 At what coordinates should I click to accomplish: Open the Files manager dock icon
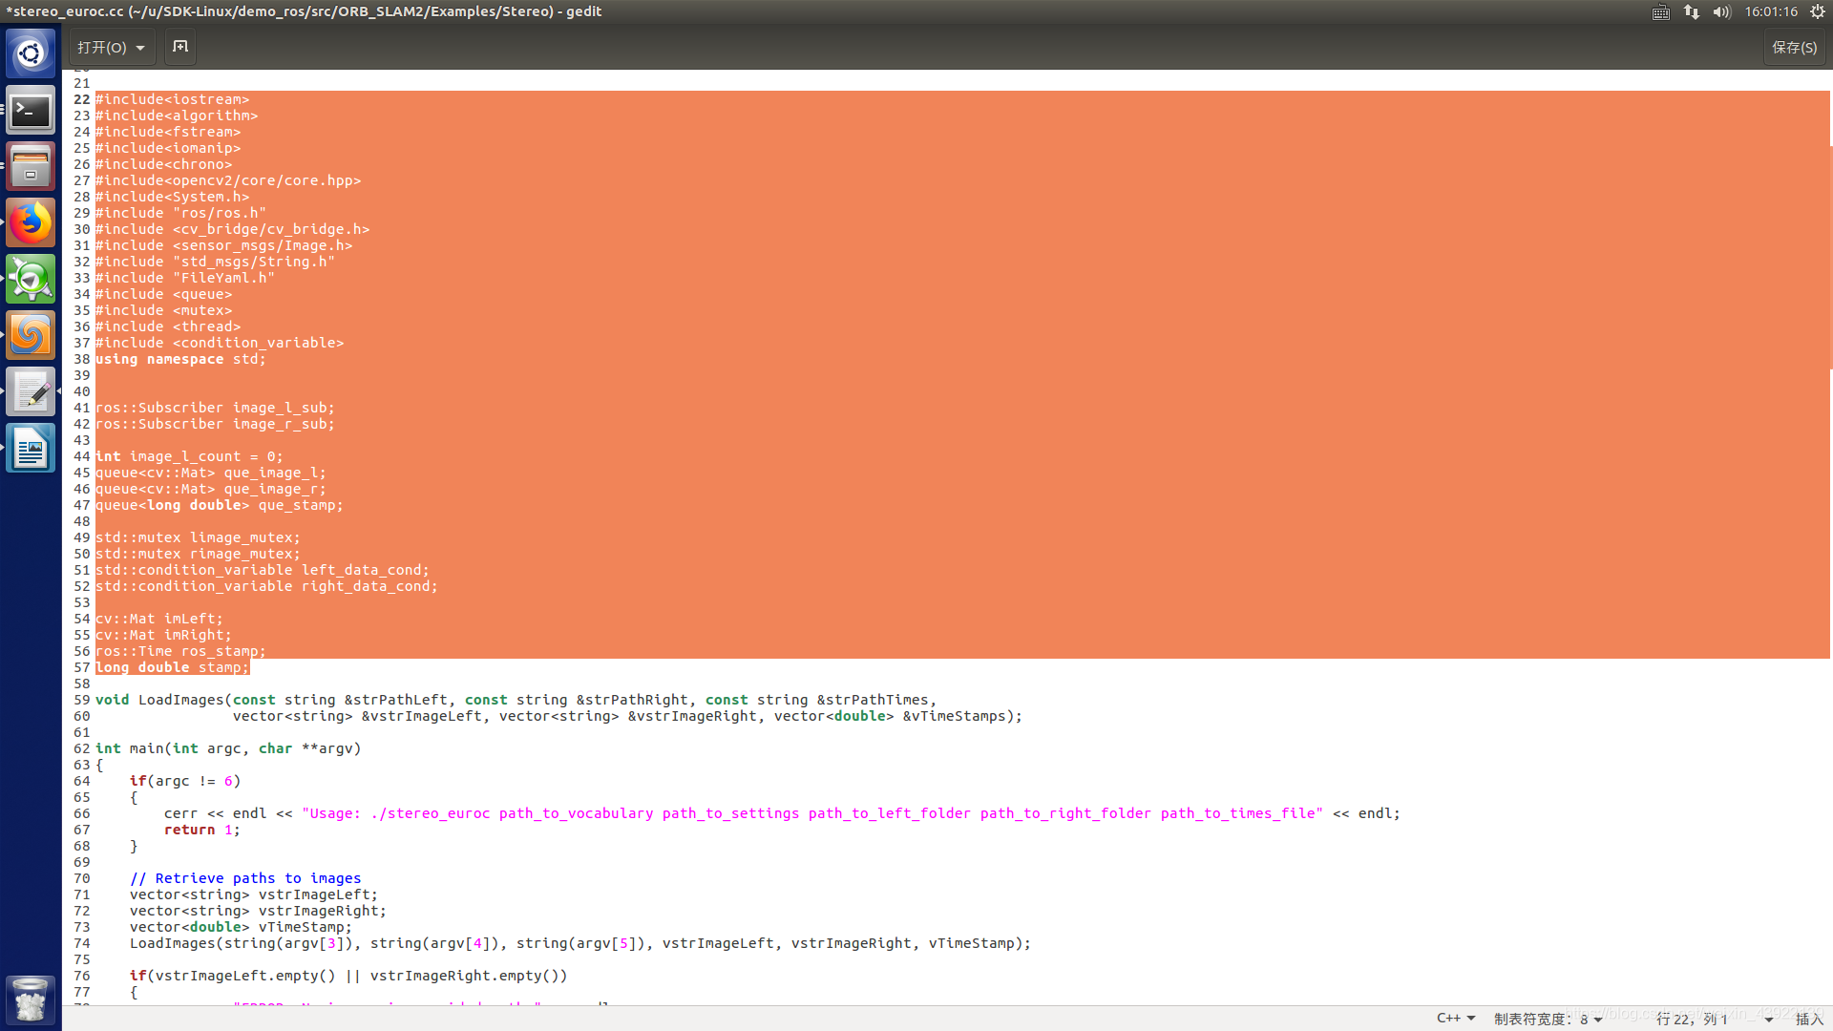[31, 167]
